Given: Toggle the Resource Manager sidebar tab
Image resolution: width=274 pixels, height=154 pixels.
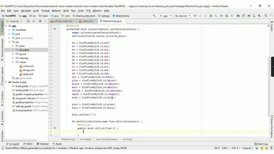Looking at the screenshot, I should point(2,50).
